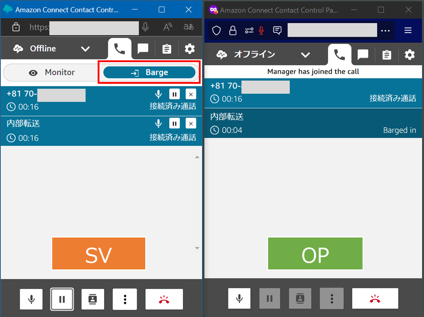Click 'Manager has joined the call' banner

(313, 72)
